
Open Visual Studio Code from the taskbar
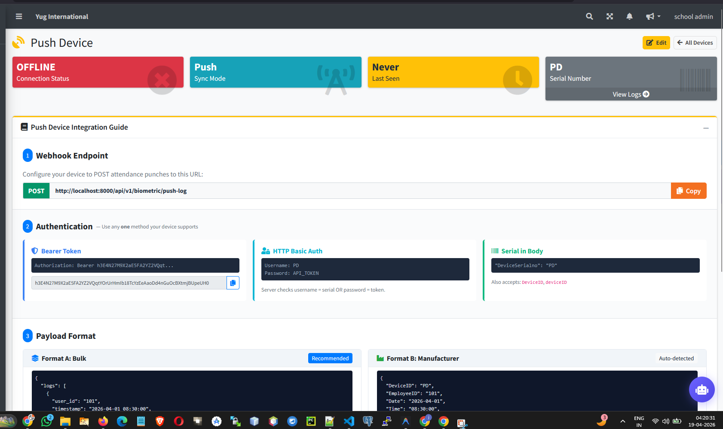[349, 421]
